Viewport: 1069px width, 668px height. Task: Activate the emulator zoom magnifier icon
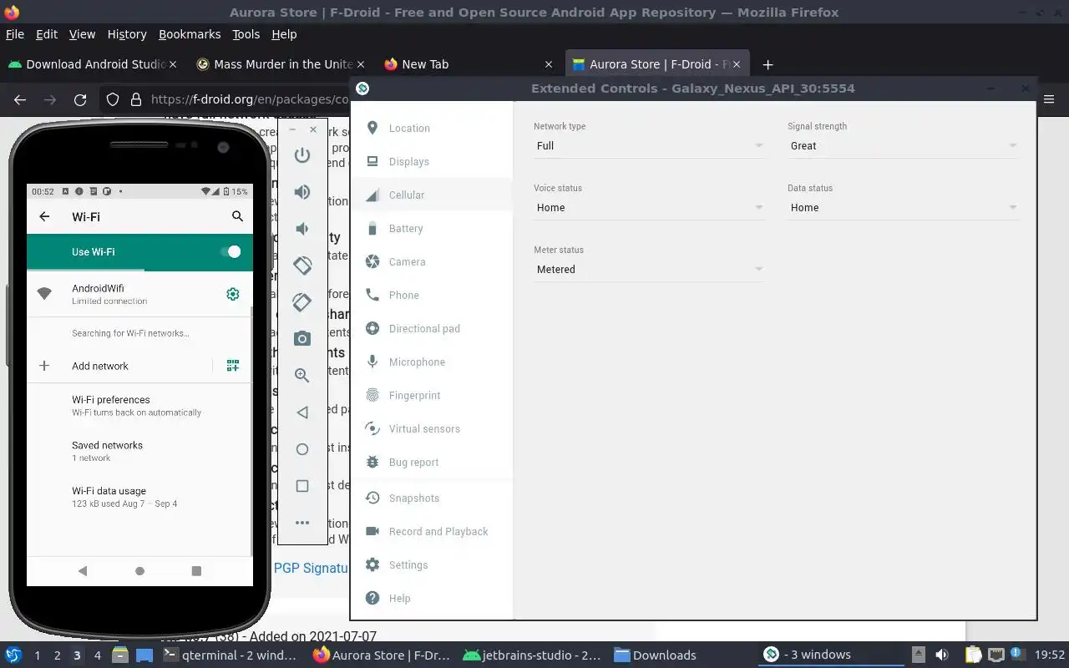tap(302, 376)
